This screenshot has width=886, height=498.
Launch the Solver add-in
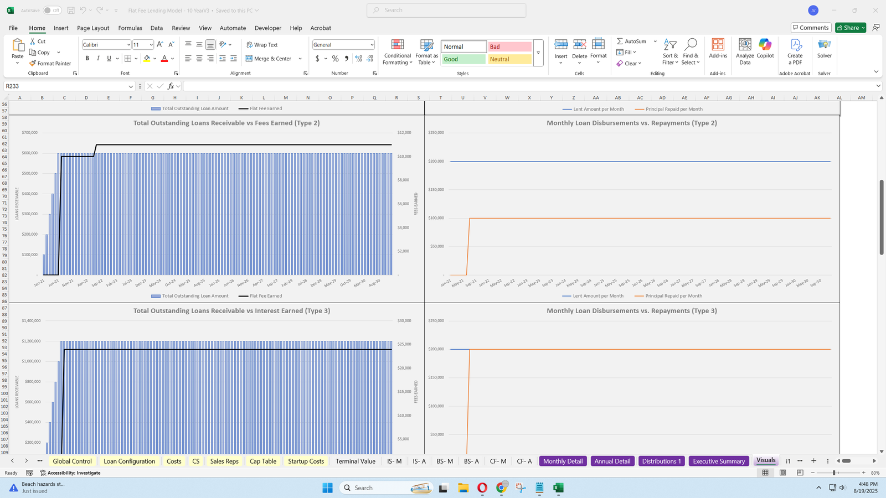point(824,49)
